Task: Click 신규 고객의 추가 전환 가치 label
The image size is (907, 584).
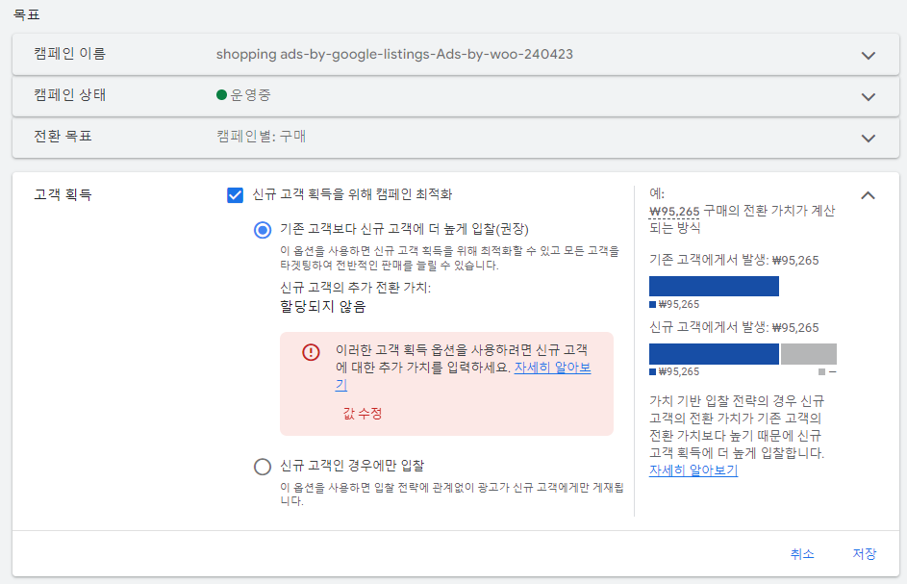Action: click(x=355, y=288)
